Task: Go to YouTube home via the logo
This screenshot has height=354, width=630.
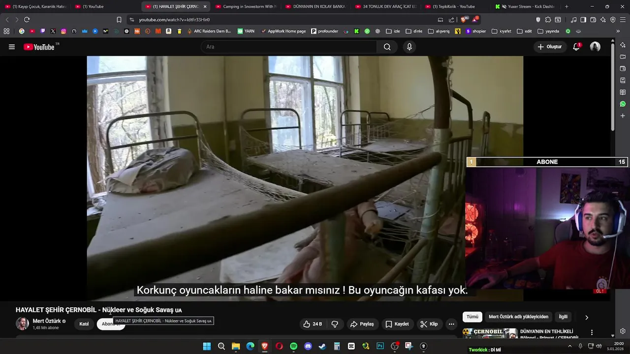Action: pos(38,47)
